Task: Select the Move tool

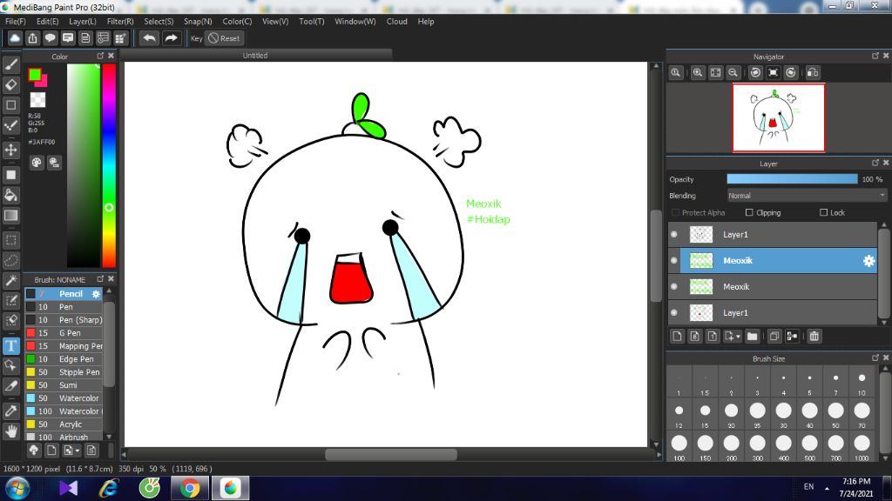Action: click(11, 150)
